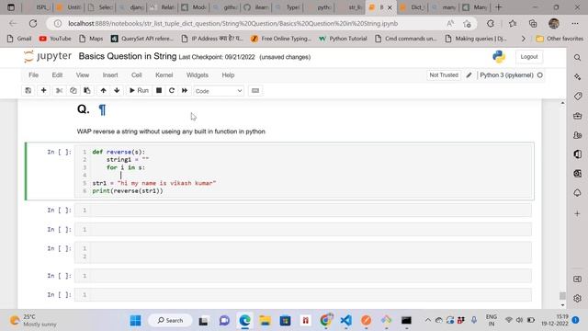Open the File menu
This screenshot has width=588, height=331.
point(34,75)
